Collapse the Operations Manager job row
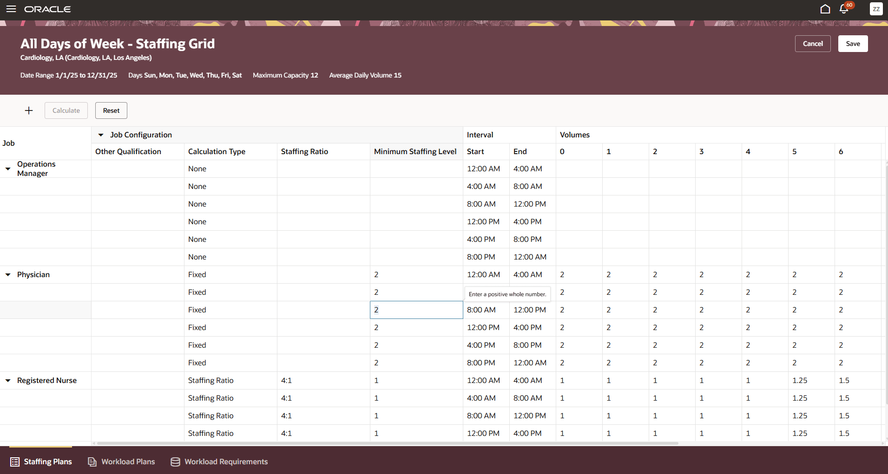Viewport: 888px width, 474px height. [x=7, y=169]
